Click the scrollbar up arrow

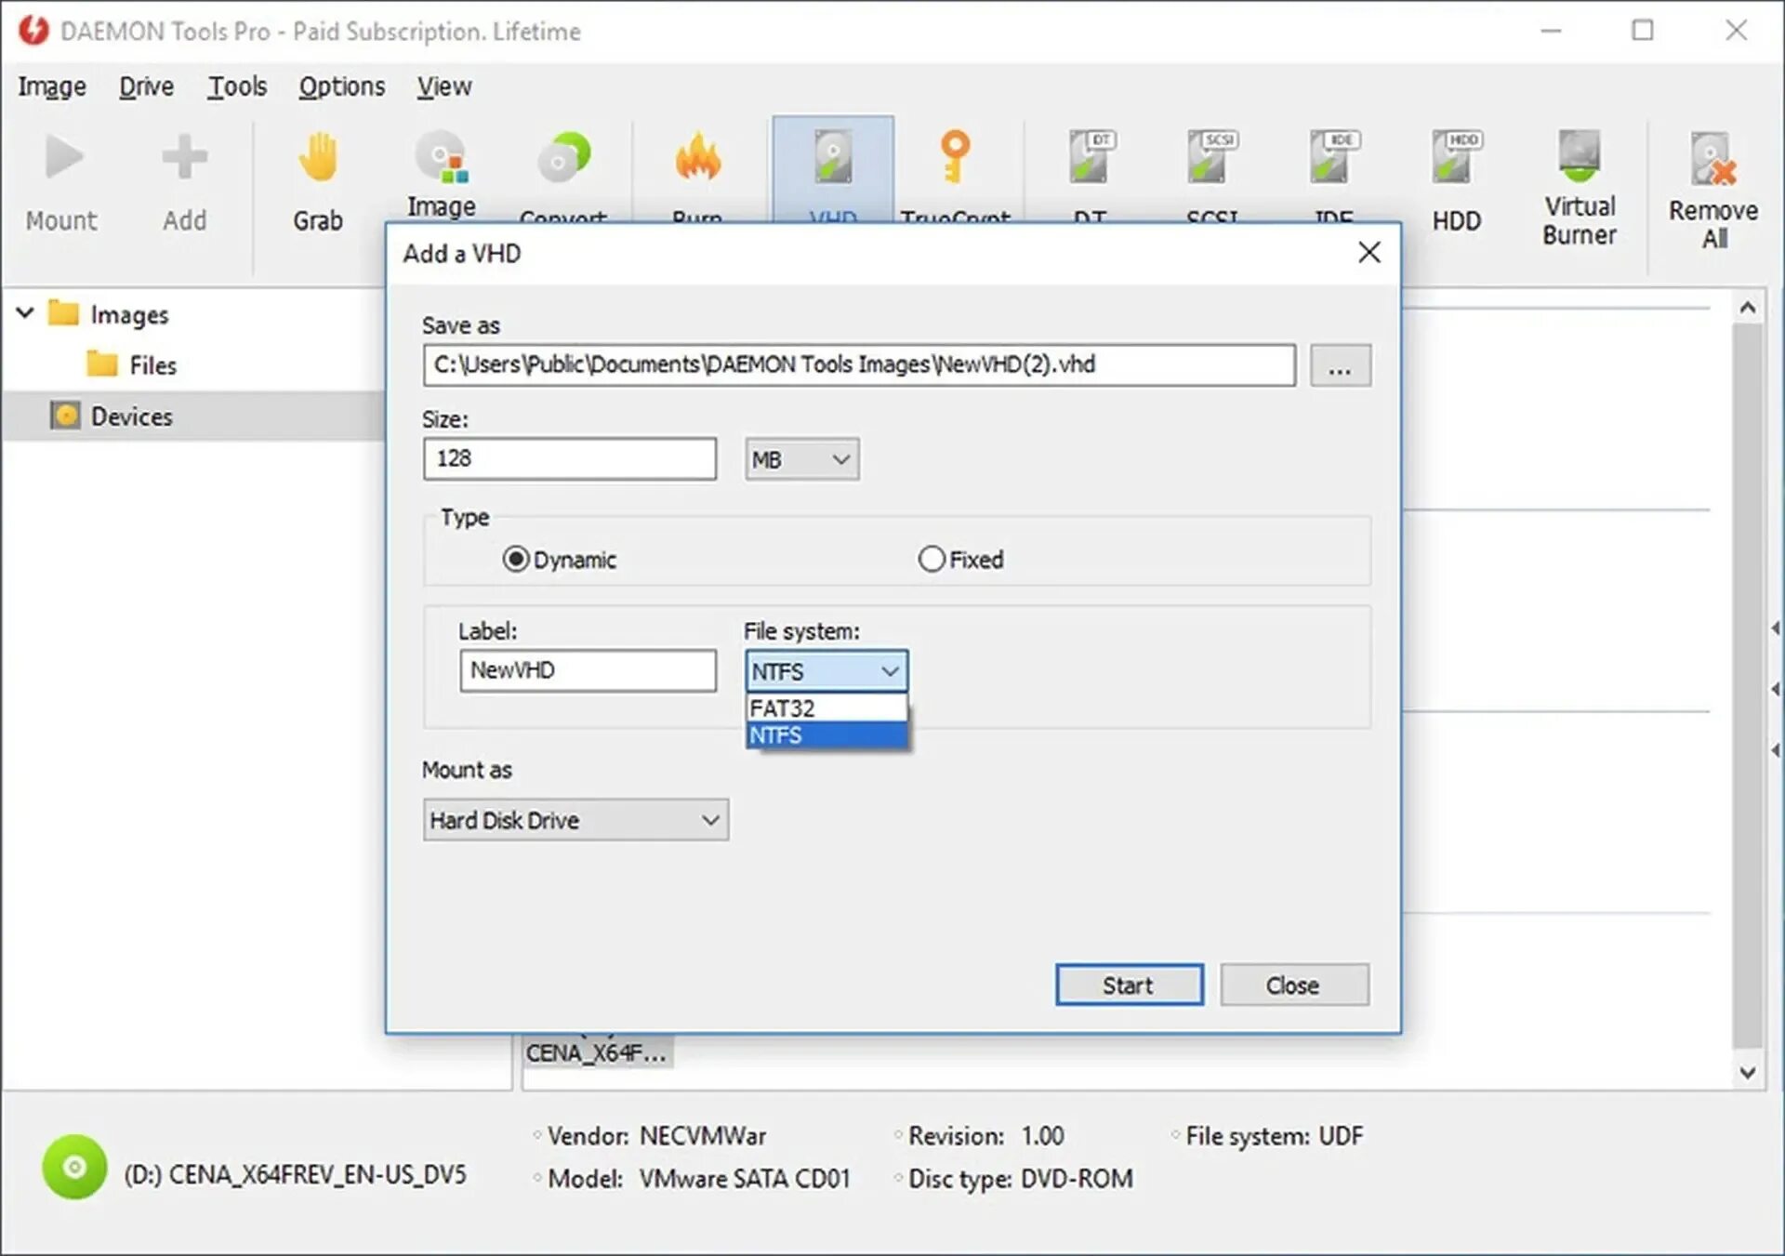(x=1748, y=308)
